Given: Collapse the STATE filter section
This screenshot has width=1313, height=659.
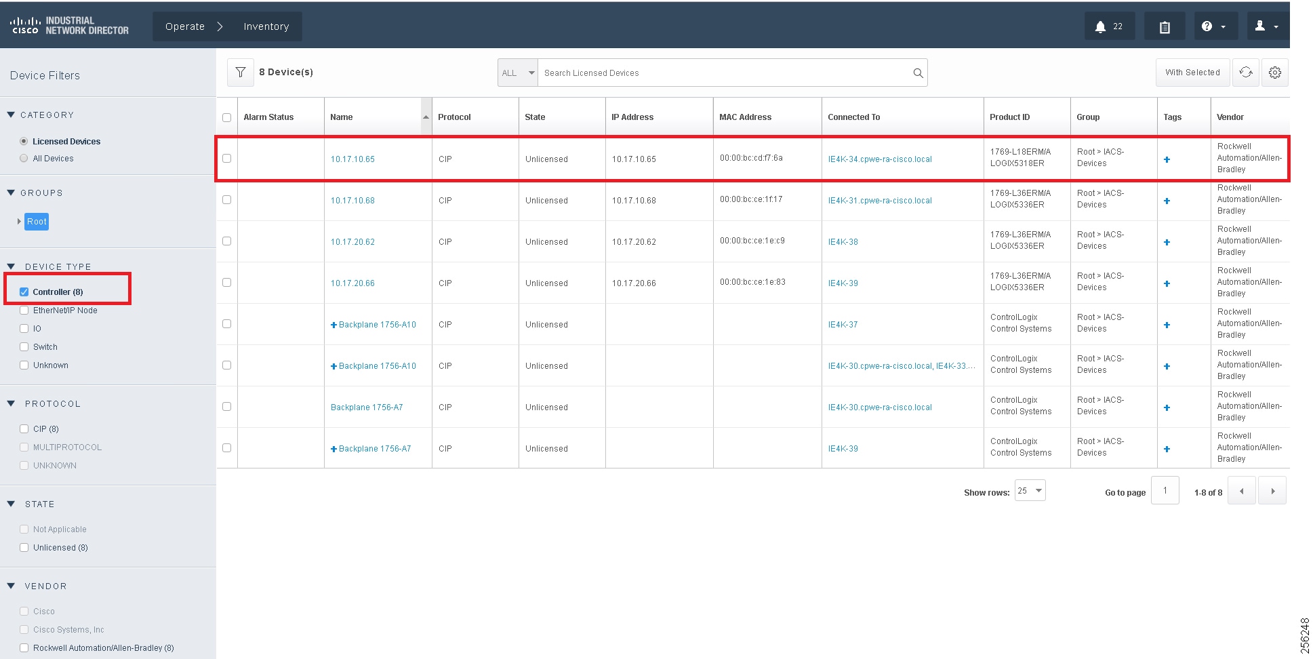Looking at the screenshot, I should coord(11,504).
